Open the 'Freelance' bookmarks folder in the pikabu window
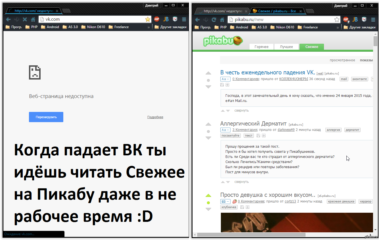 pos(308,27)
